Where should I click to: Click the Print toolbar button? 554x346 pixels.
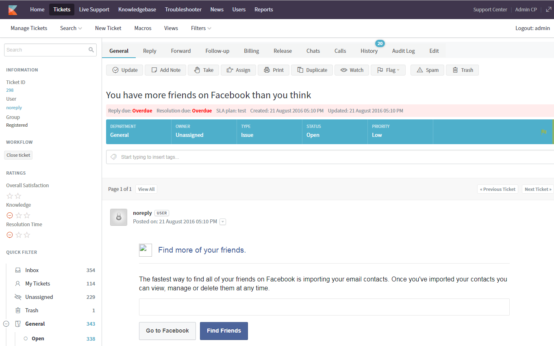(x=274, y=70)
